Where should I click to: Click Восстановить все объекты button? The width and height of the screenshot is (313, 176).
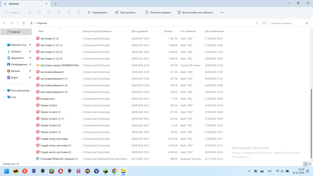(195, 13)
